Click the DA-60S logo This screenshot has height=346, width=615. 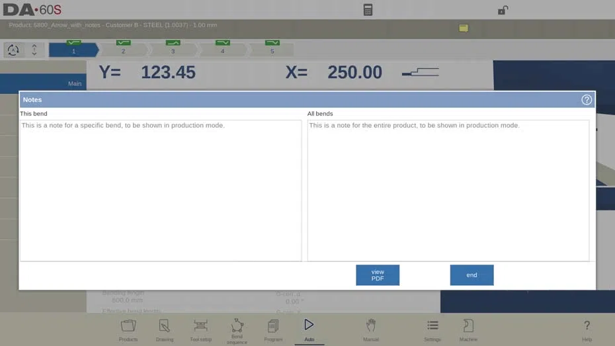[32, 10]
